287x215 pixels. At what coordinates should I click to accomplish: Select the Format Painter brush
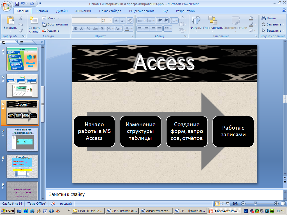pyautogui.click(x=21, y=30)
